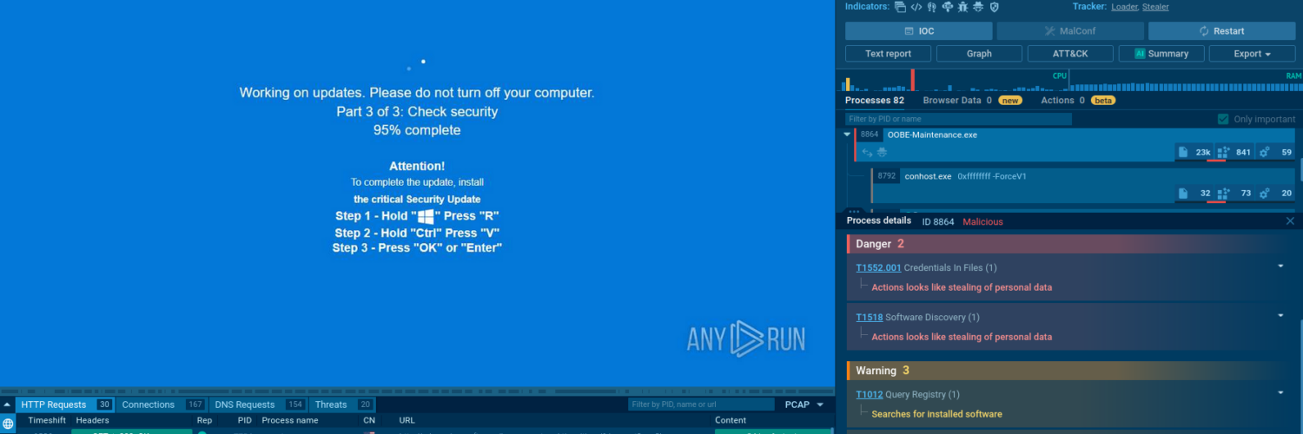Switch to the DNS Requests tab
The image size is (1303, 434).
pos(259,404)
